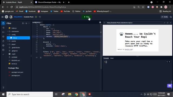This screenshot has width=173, height=97.
Task: Expand the player folder
Action: click(x=14, y=44)
